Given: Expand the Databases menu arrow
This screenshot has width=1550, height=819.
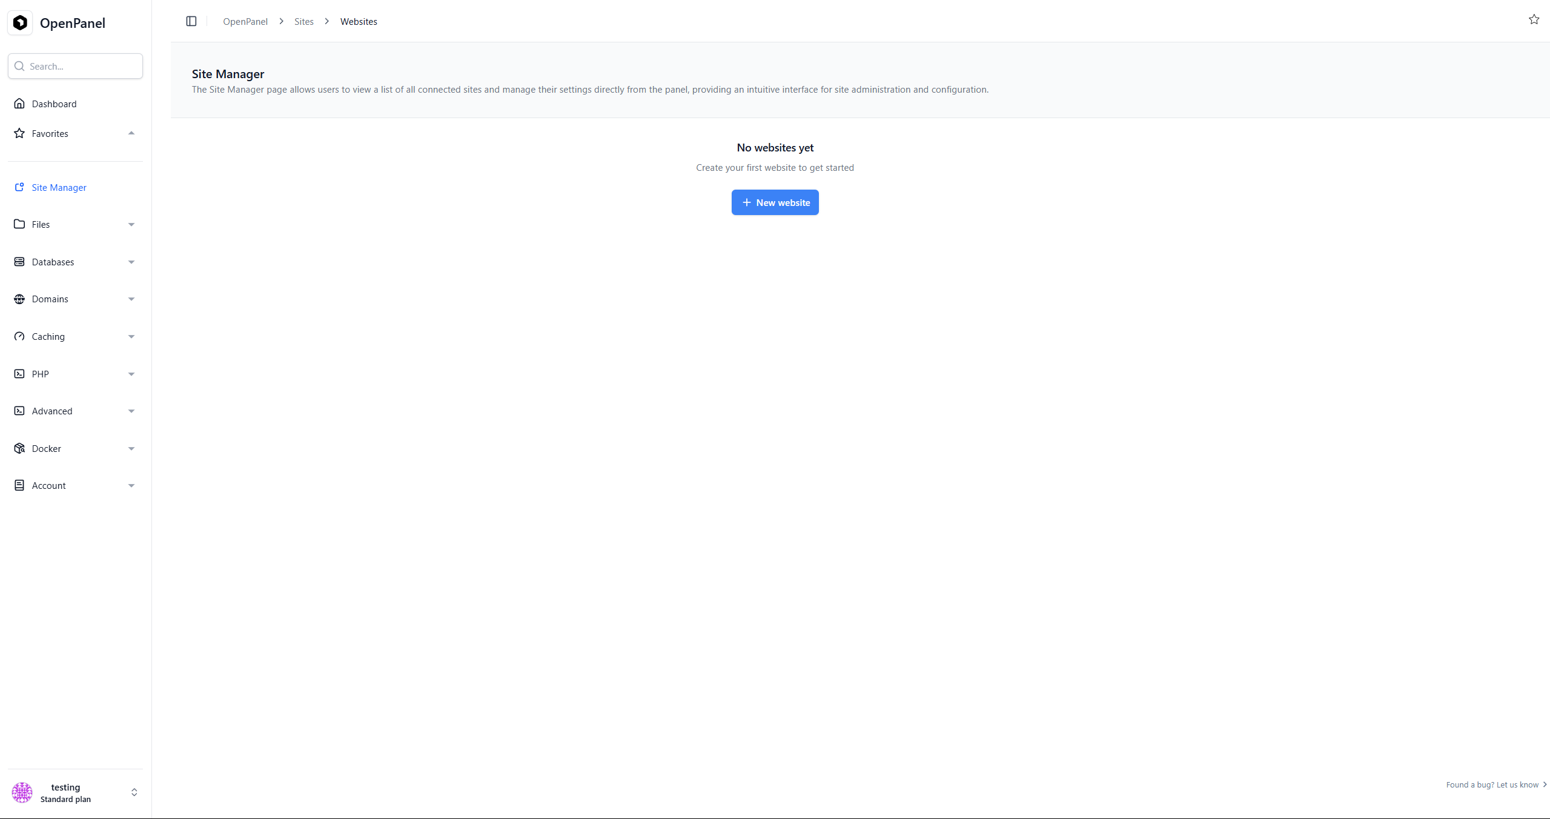Looking at the screenshot, I should click(131, 262).
